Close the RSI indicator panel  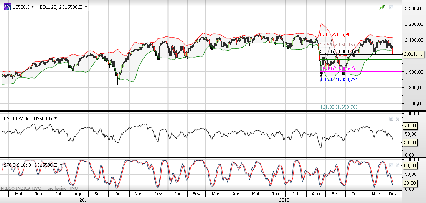[397, 119]
